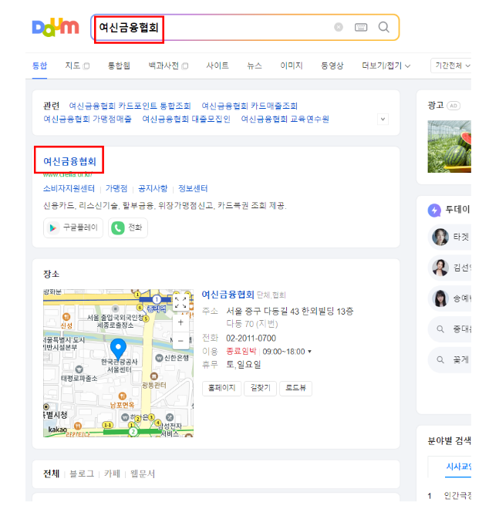Click the 타겟 profile thumbnail
Viewport: 489px width, 509px height.
point(440,238)
